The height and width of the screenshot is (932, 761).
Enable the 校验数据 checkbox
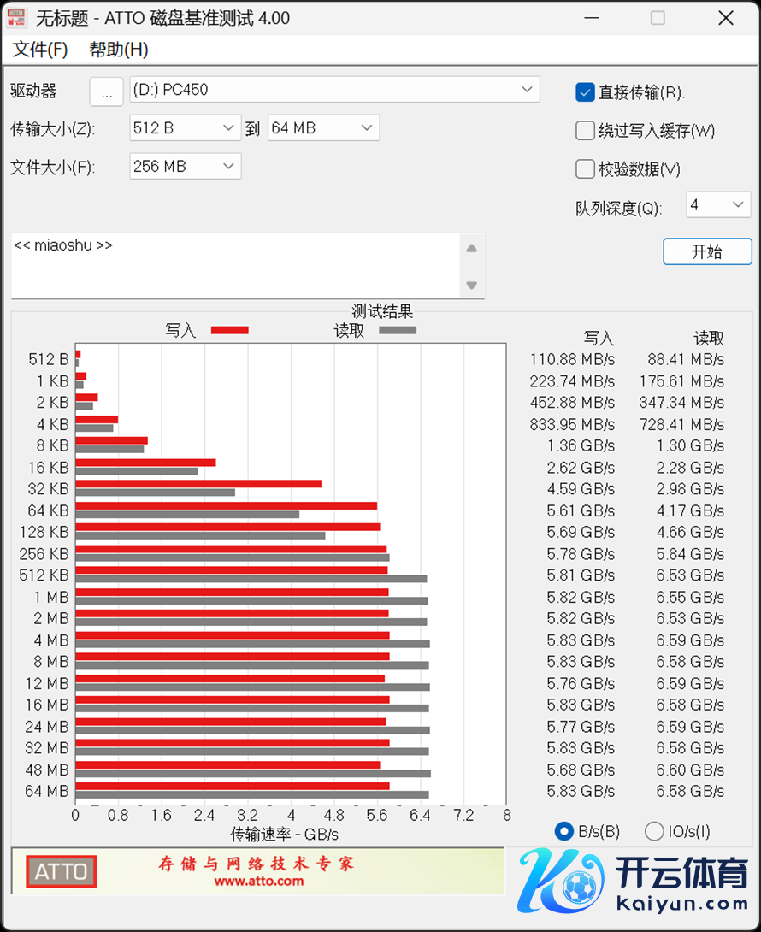pyautogui.click(x=585, y=169)
